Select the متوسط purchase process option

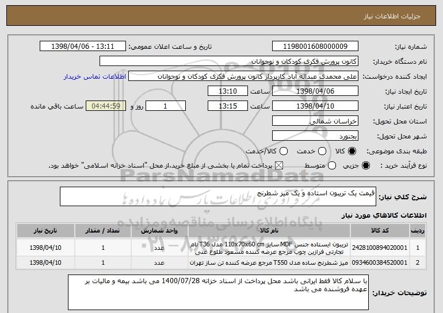pyautogui.click(x=332, y=166)
